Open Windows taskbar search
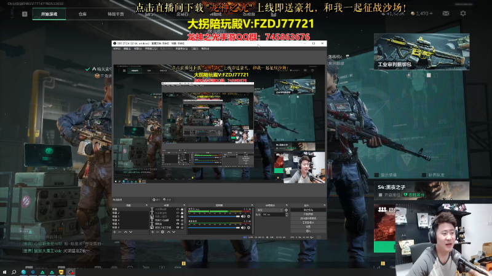 tap(14, 272)
